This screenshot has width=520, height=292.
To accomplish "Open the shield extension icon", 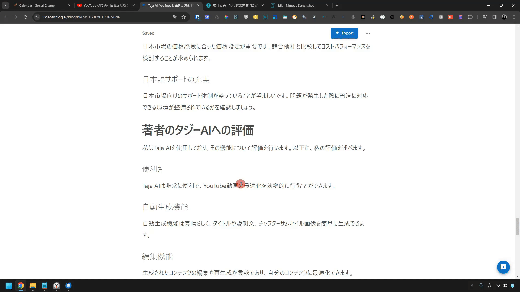I will point(246,17).
